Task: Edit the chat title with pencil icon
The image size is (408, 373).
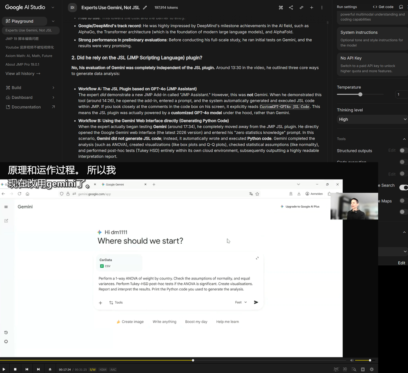Action: coord(145,7)
